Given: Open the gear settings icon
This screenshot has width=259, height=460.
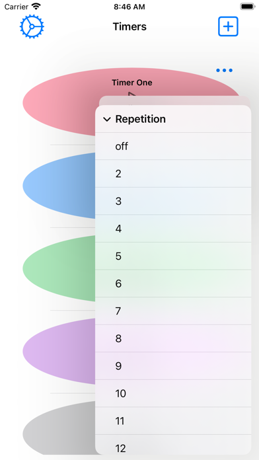Looking at the screenshot, I should [x=32, y=26].
